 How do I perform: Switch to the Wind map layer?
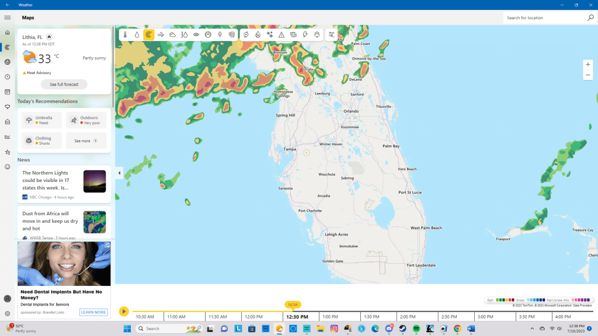(x=161, y=35)
